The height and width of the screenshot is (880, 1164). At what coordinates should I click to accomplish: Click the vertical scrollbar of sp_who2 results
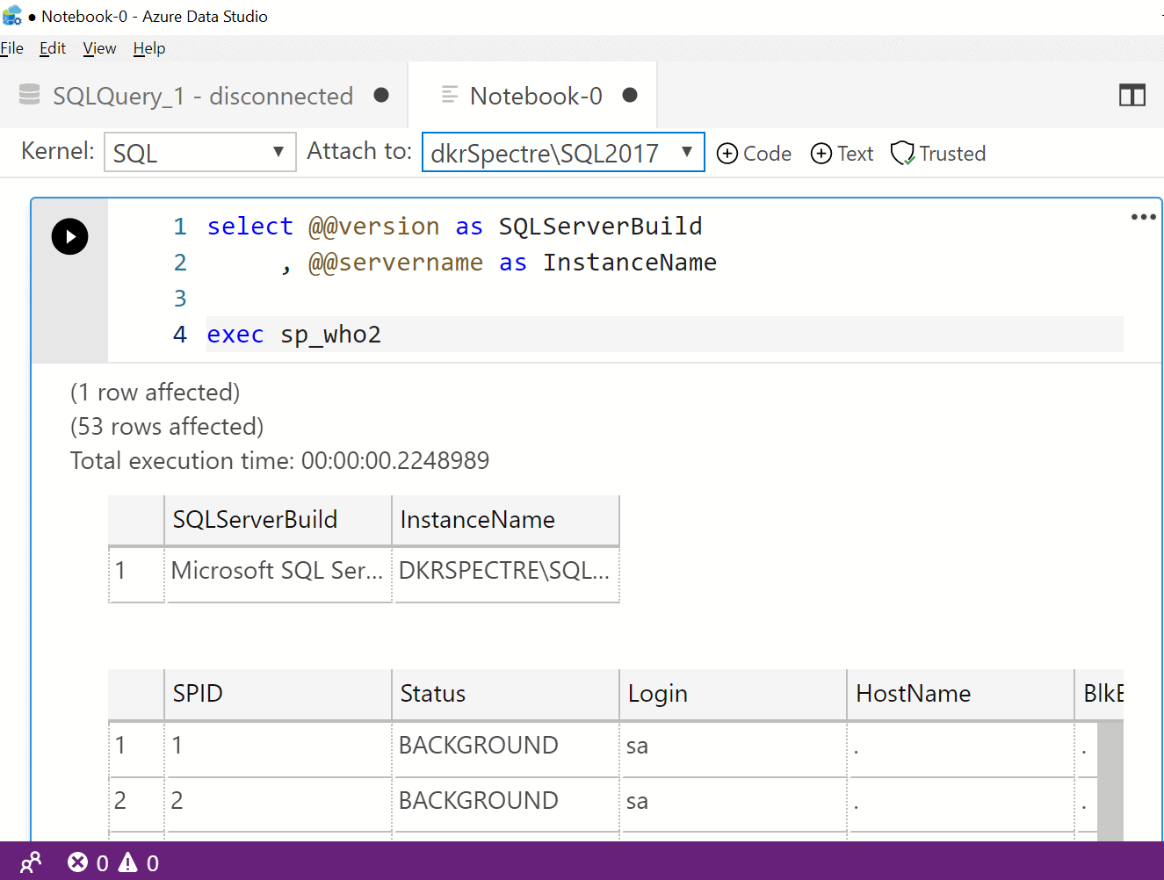tap(1110, 777)
